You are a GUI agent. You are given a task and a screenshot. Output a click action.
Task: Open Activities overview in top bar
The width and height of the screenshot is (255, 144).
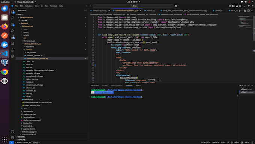tap(5, 2)
